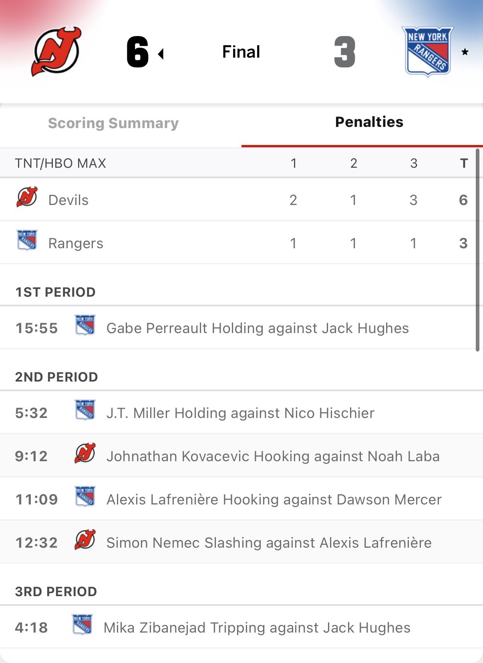Image resolution: width=483 pixels, height=663 pixels.
Task: Tap the large Devils logo in header
Action: click(56, 52)
